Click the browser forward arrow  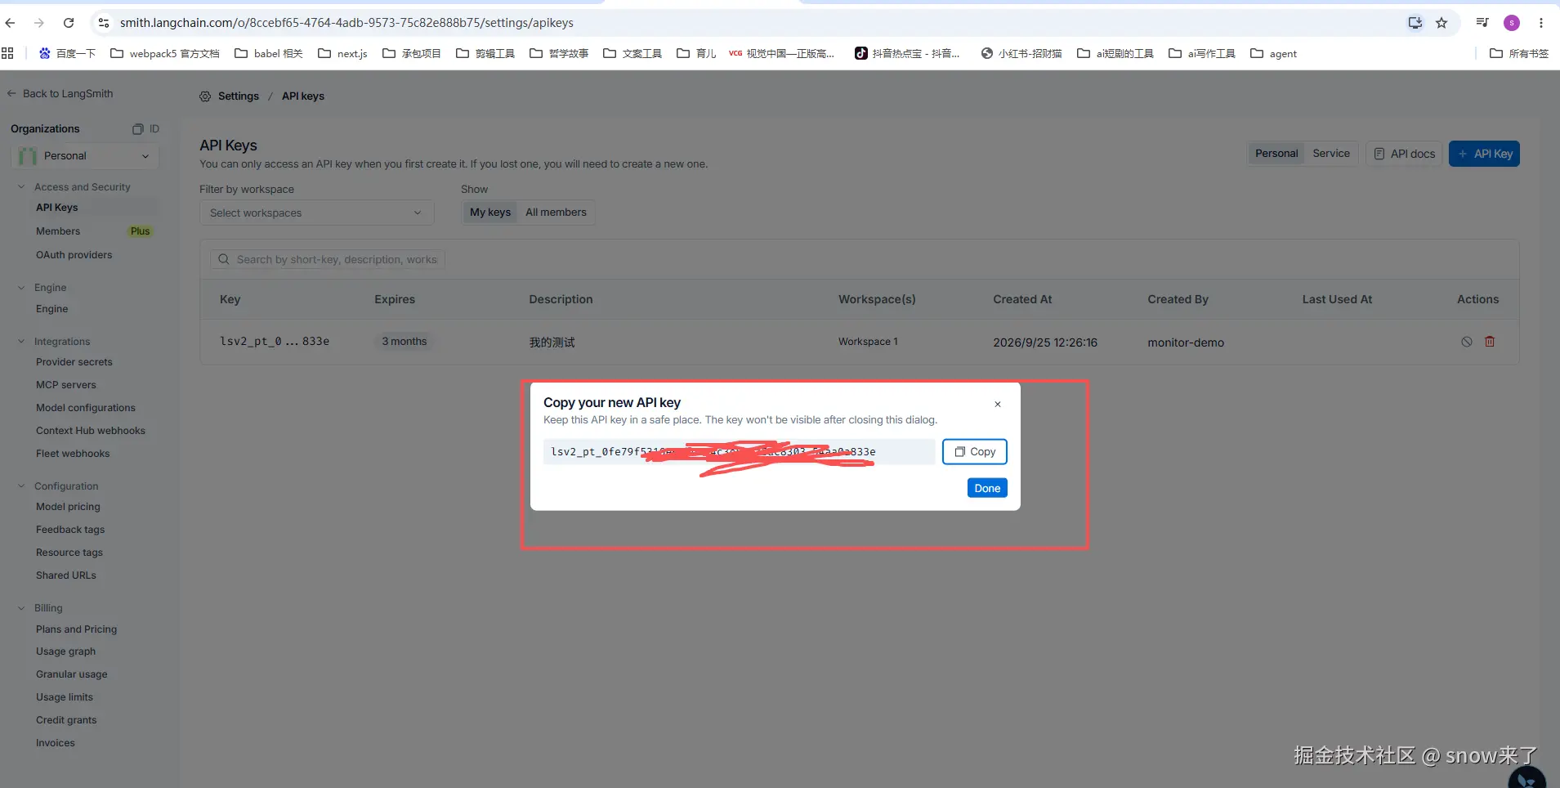39,23
